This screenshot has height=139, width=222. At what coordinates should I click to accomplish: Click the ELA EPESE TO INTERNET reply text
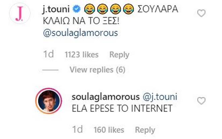pos(122,109)
